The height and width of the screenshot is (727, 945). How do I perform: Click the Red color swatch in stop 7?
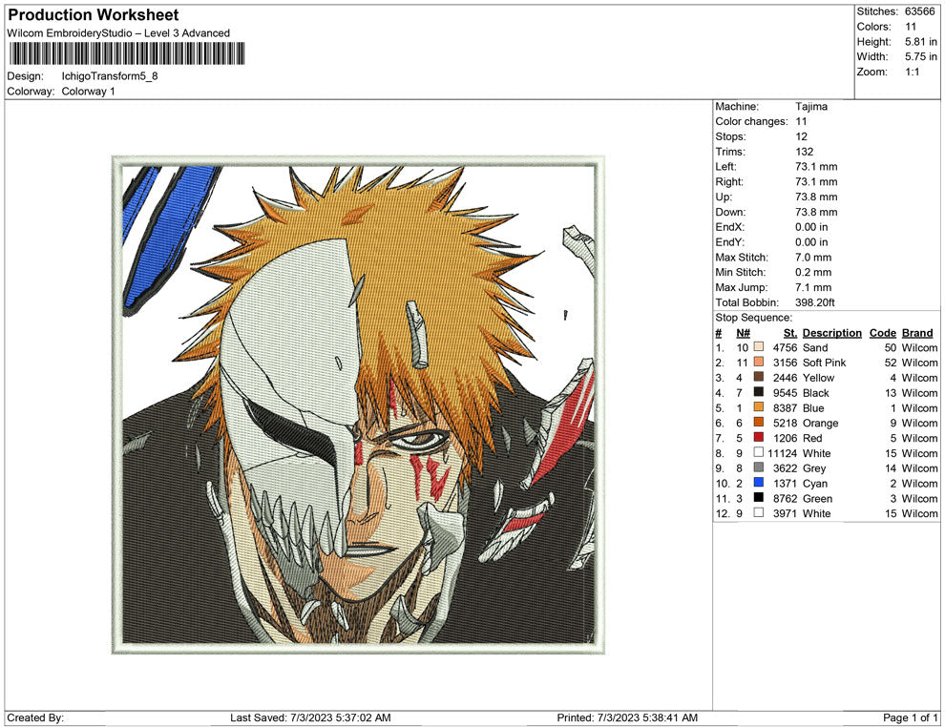tap(758, 438)
